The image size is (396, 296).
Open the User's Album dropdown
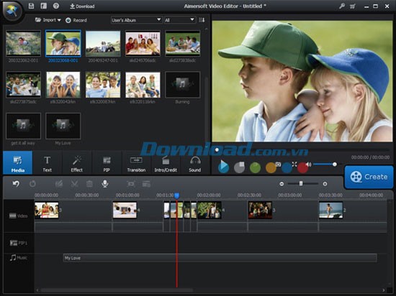click(136, 20)
